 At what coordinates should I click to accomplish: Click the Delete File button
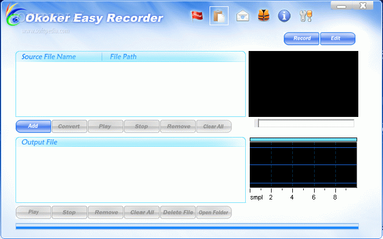(x=178, y=212)
